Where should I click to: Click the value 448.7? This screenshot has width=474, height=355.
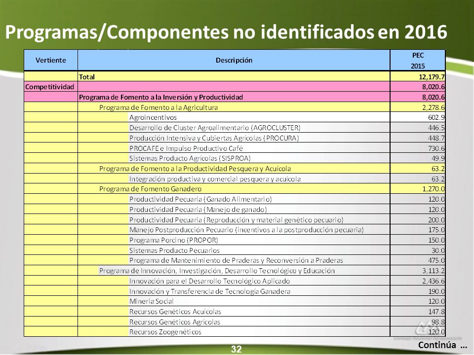click(x=436, y=138)
